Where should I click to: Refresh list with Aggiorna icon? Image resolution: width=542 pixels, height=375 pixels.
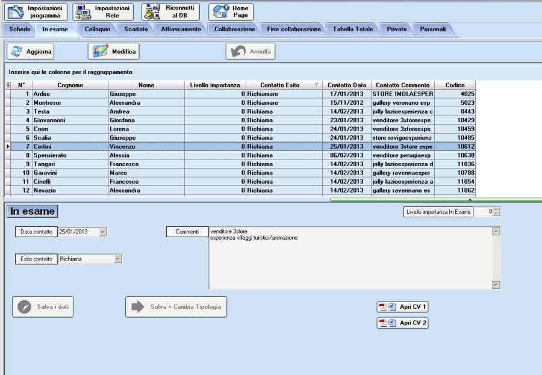click(x=16, y=52)
